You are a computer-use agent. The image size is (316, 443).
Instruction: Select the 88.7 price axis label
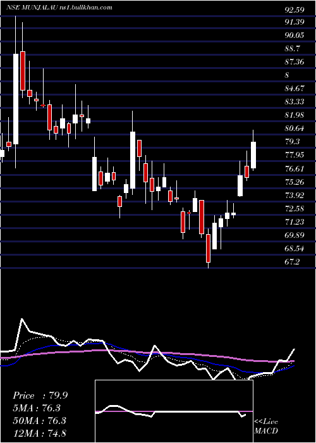pos(292,48)
